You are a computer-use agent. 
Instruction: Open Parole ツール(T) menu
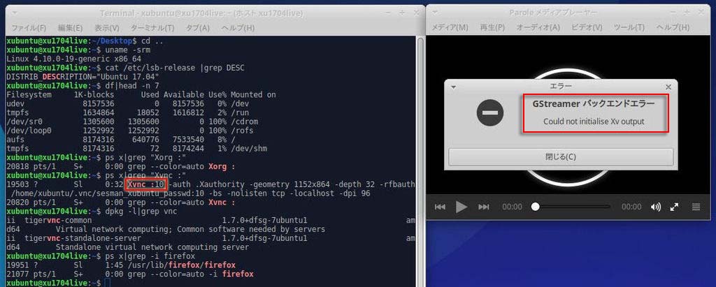coord(629,27)
